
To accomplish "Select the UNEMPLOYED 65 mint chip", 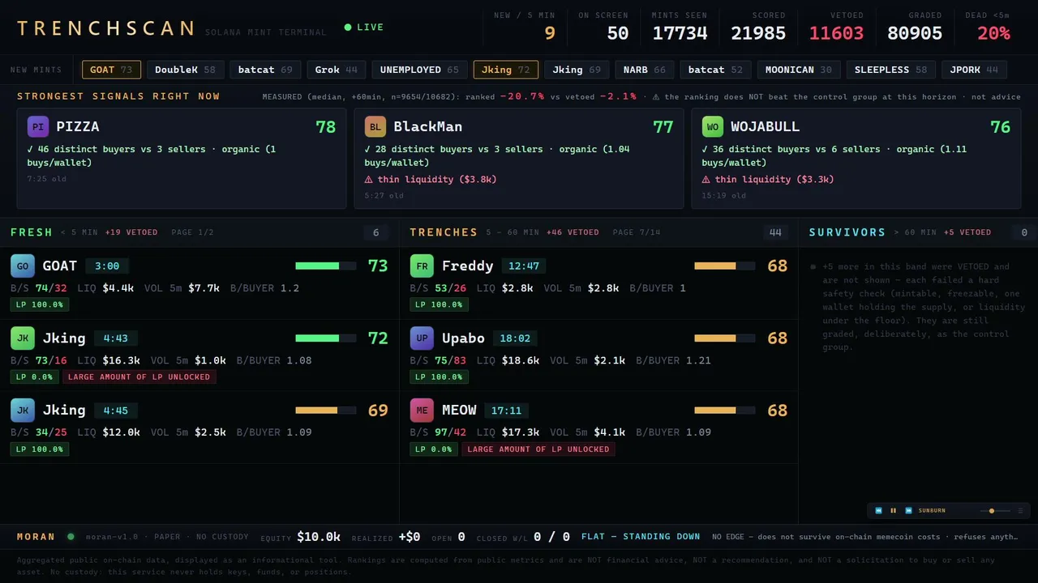I will tap(419, 70).
